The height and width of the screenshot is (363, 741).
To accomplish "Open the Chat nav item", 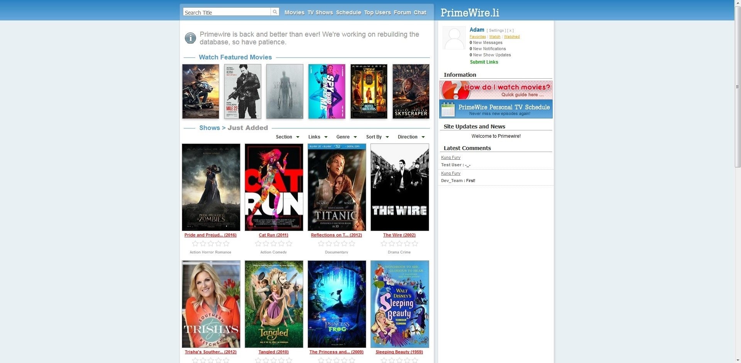I will (420, 12).
